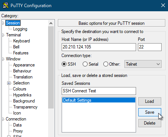
Task: Select Default Settings in the sessions list
Action: click(99, 100)
